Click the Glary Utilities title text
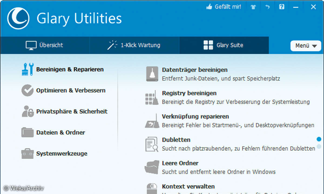The width and height of the screenshot is (324, 194). click(x=79, y=18)
